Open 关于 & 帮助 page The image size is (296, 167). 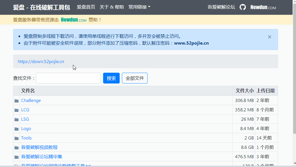click(x=112, y=7)
